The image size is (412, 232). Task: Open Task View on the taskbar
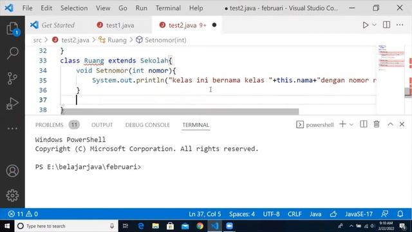click(x=126, y=226)
